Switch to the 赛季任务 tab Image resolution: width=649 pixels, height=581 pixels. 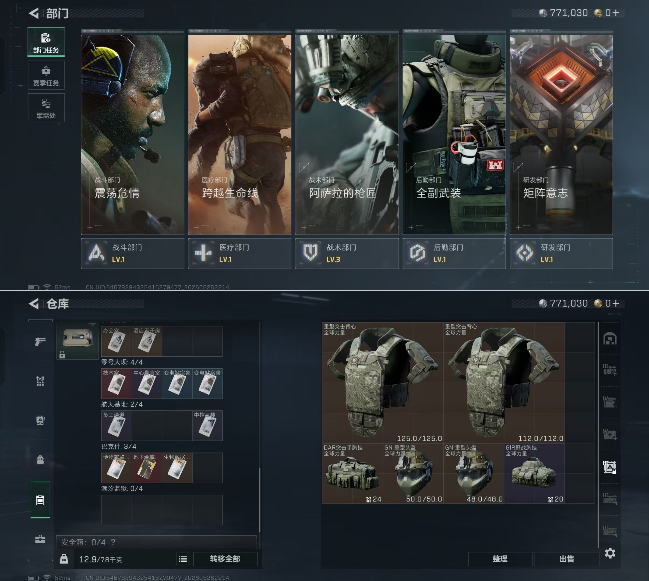(46, 75)
